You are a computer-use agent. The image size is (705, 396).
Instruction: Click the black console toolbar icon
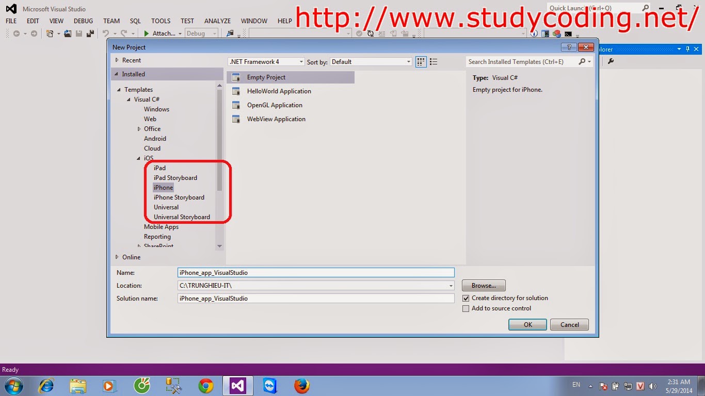(568, 34)
